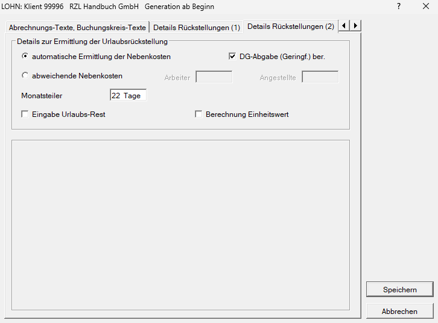Click the Arbeiter input field
The height and width of the screenshot is (323, 438).
pos(214,77)
